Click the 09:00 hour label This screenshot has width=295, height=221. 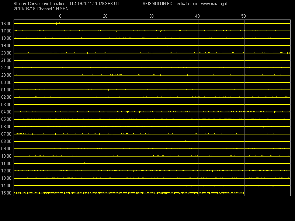coord(6,149)
